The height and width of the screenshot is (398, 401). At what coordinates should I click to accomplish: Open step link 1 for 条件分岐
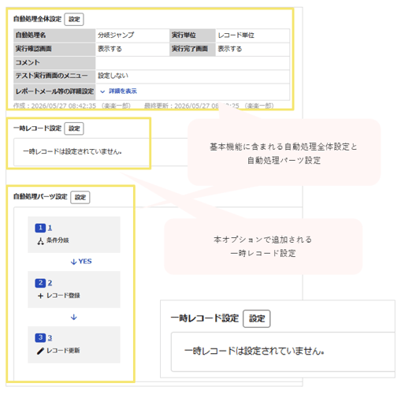[x=50, y=228]
